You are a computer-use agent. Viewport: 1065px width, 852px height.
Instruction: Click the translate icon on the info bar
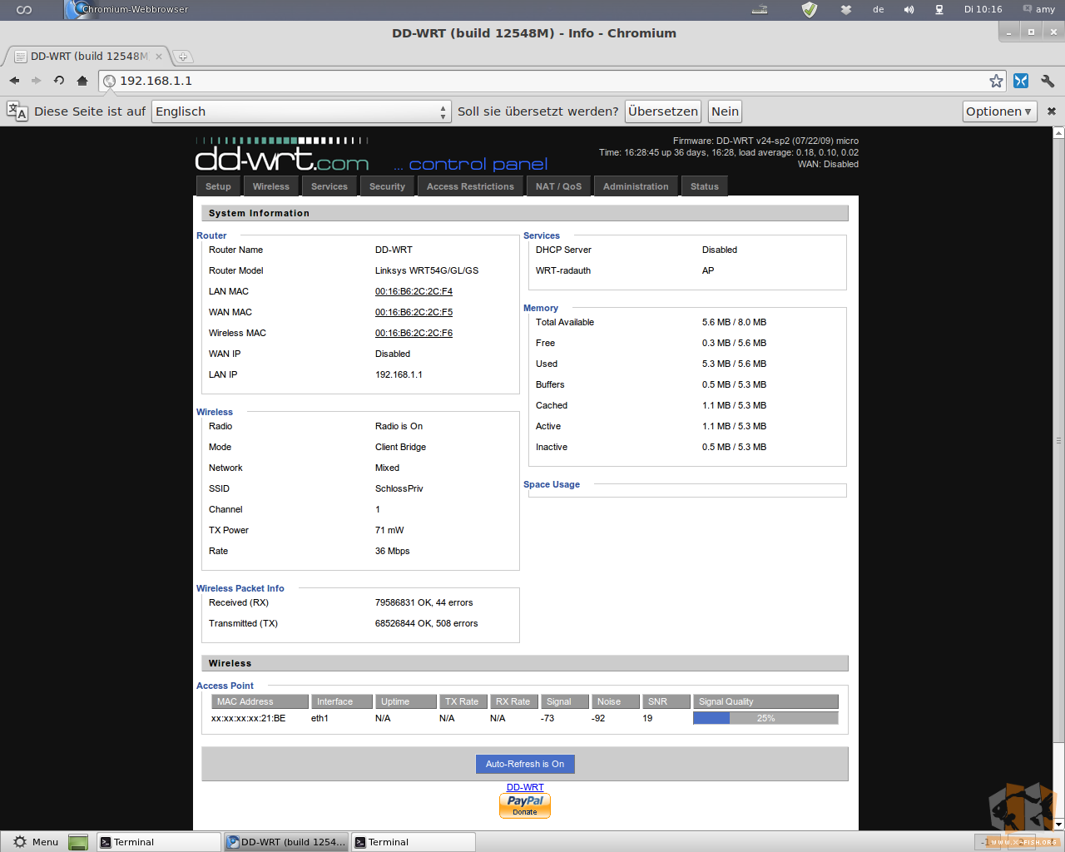[17, 111]
